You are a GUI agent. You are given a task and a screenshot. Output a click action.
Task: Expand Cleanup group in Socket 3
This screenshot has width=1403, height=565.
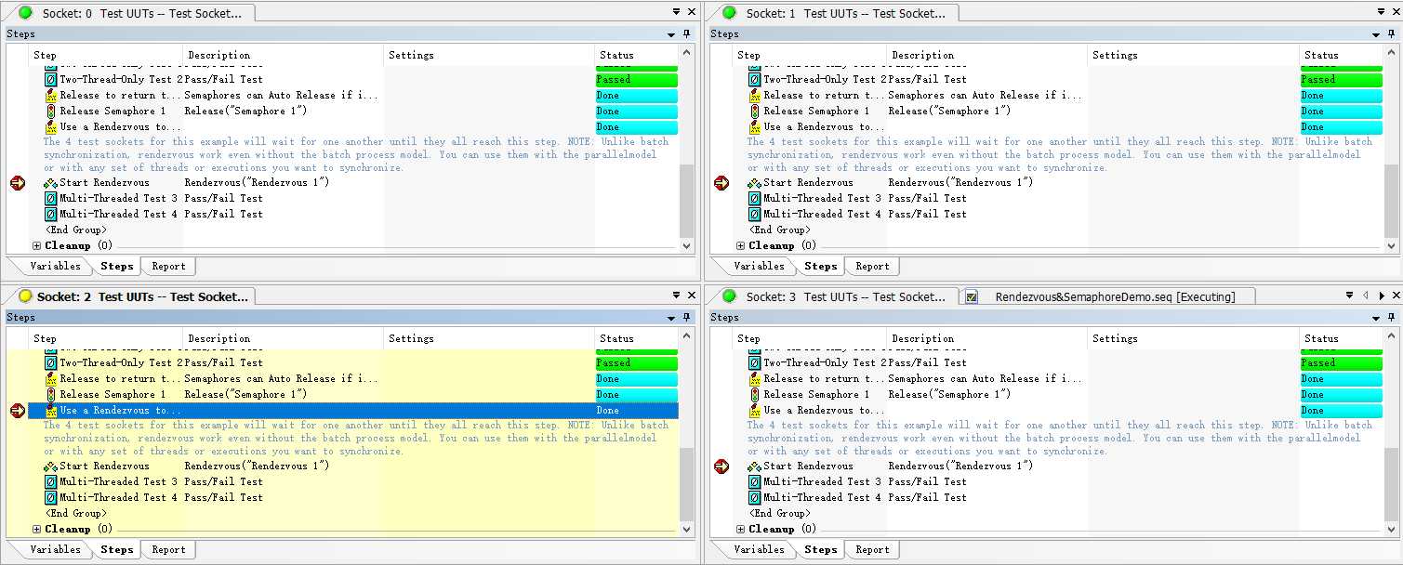click(741, 530)
